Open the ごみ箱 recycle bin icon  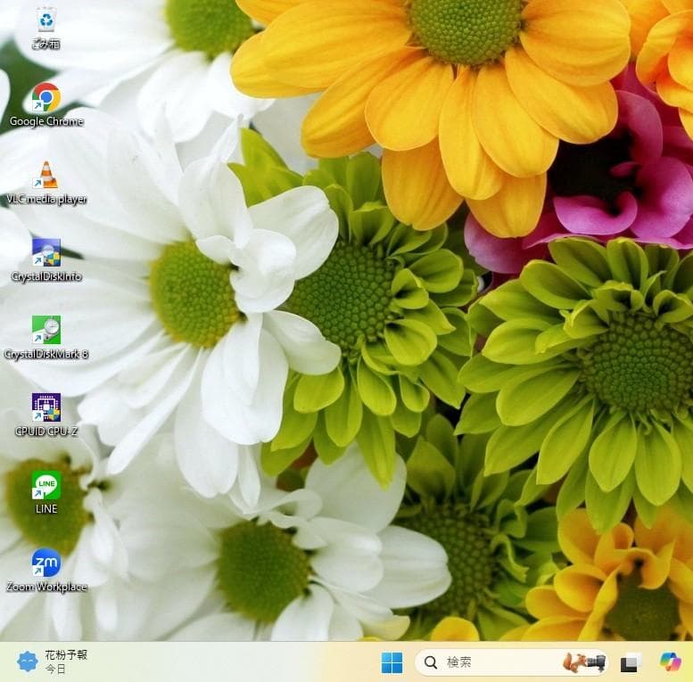[45, 21]
